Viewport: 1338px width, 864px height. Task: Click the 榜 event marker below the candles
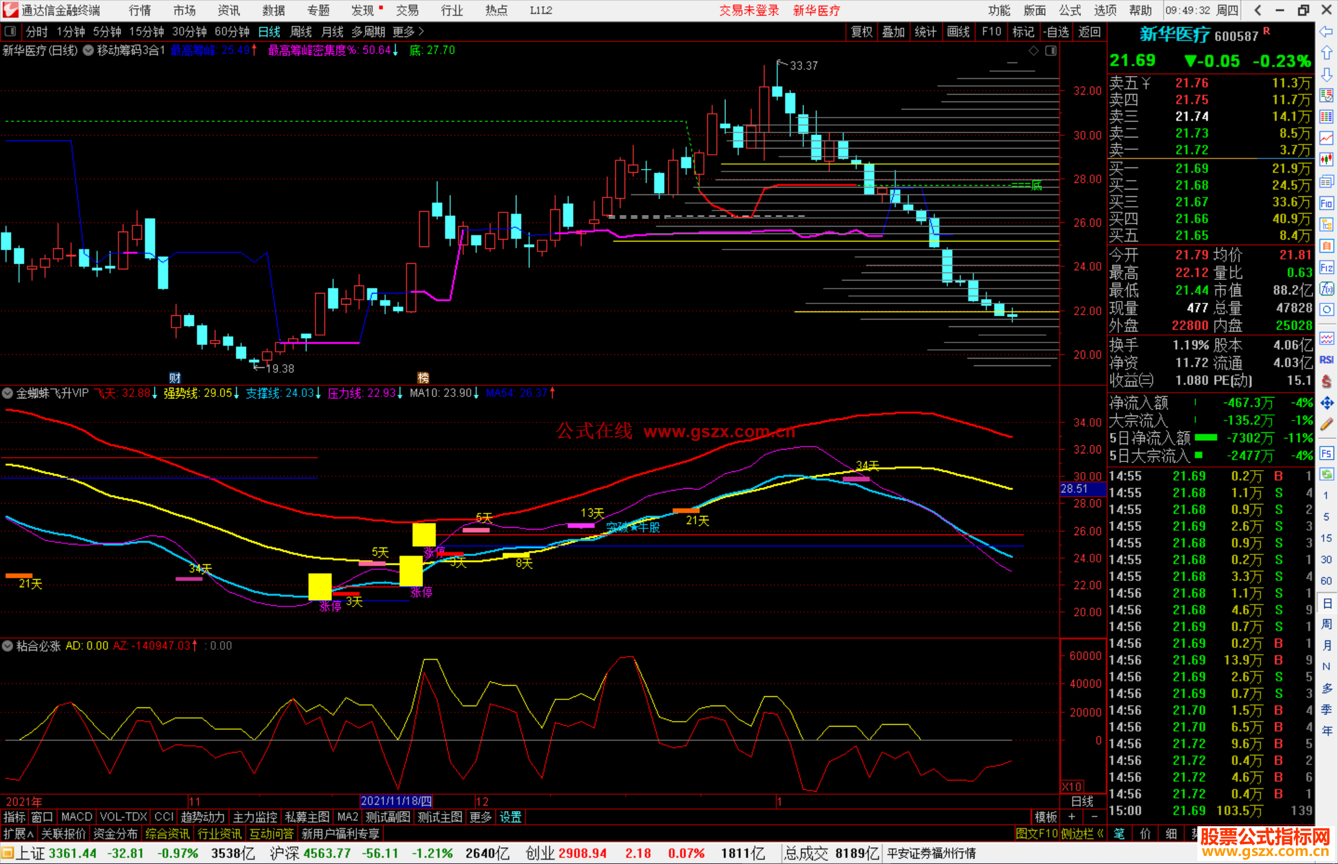tap(423, 378)
